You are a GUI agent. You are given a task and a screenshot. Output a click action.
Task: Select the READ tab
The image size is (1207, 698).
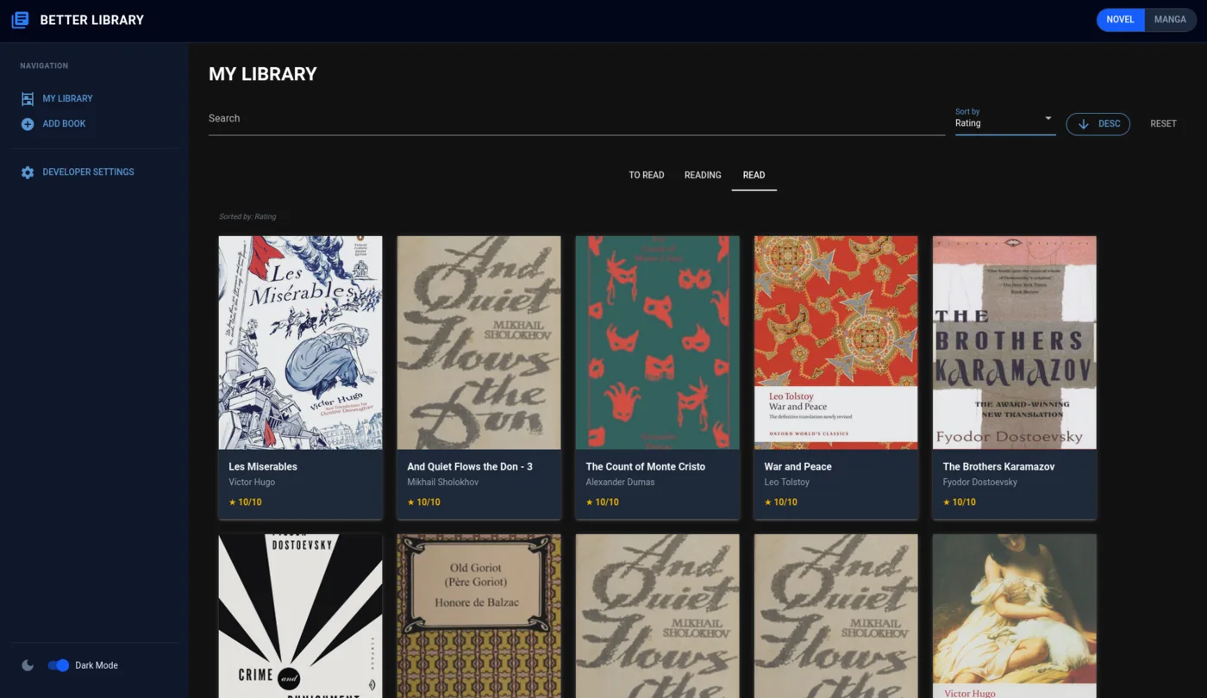pyautogui.click(x=754, y=175)
